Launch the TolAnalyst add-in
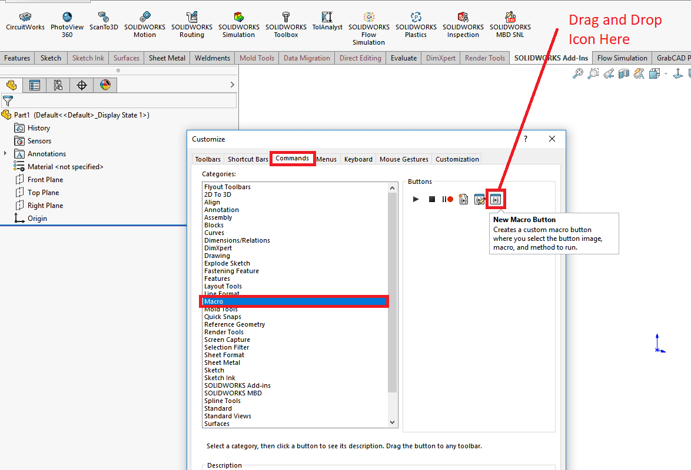 (x=327, y=22)
